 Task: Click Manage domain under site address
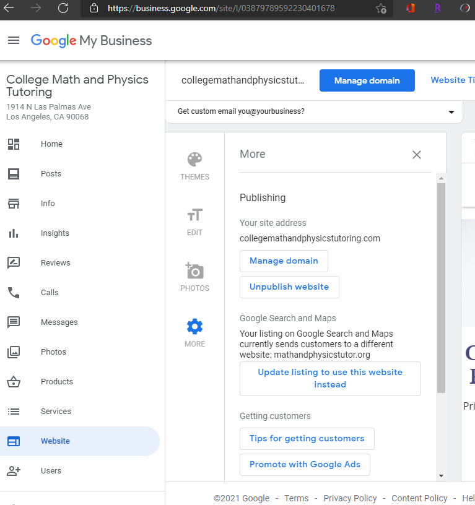click(x=284, y=261)
